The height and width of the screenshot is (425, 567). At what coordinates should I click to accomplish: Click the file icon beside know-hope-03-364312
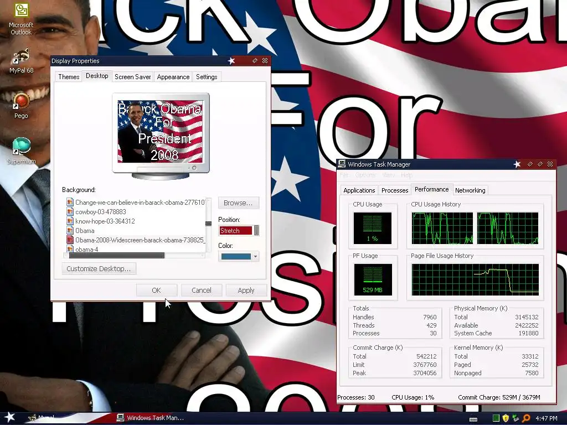(x=70, y=221)
